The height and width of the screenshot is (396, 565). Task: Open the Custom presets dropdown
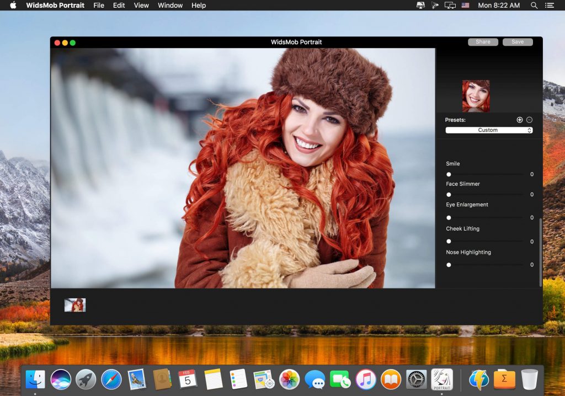tap(488, 130)
